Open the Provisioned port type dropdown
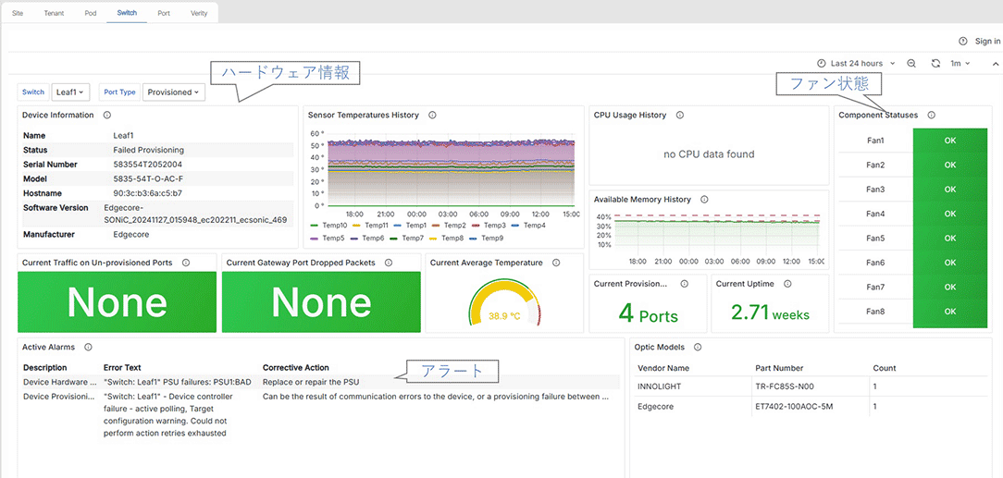This screenshot has width=1003, height=478. [173, 92]
